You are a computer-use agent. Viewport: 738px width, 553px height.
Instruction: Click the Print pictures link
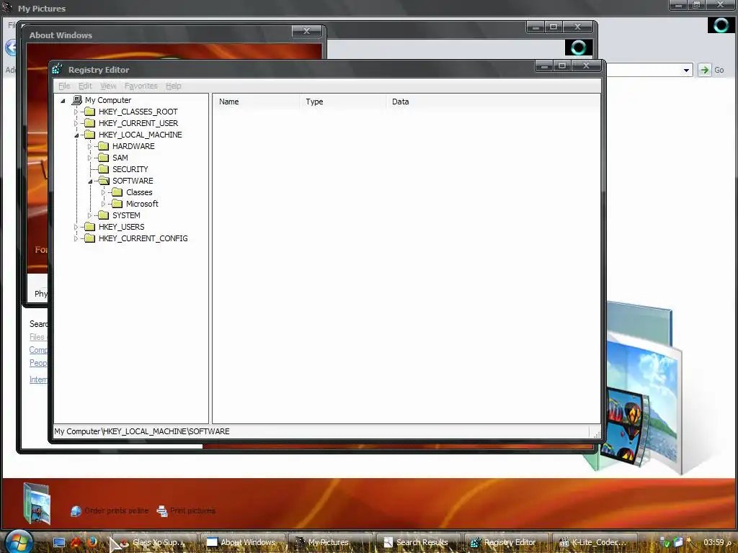(x=192, y=511)
